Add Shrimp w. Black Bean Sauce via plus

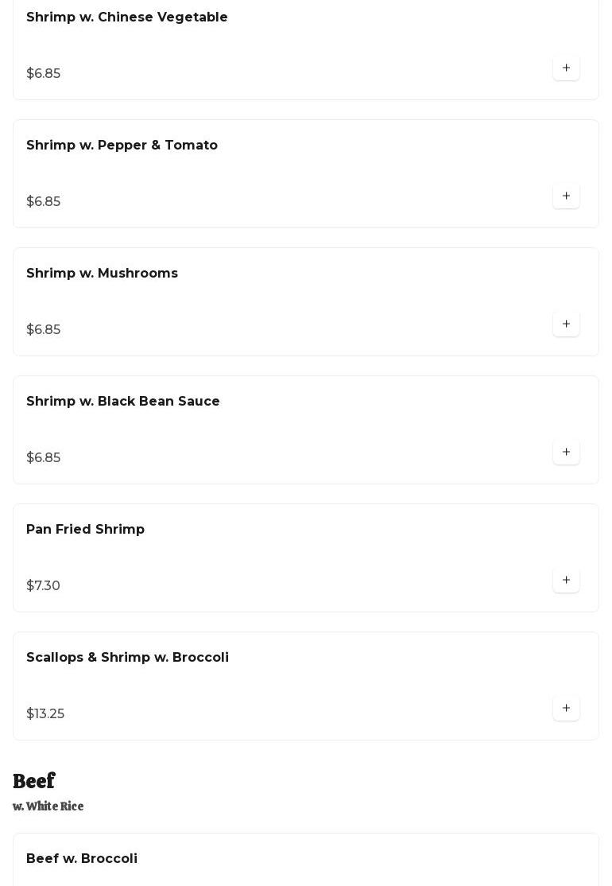(x=566, y=452)
